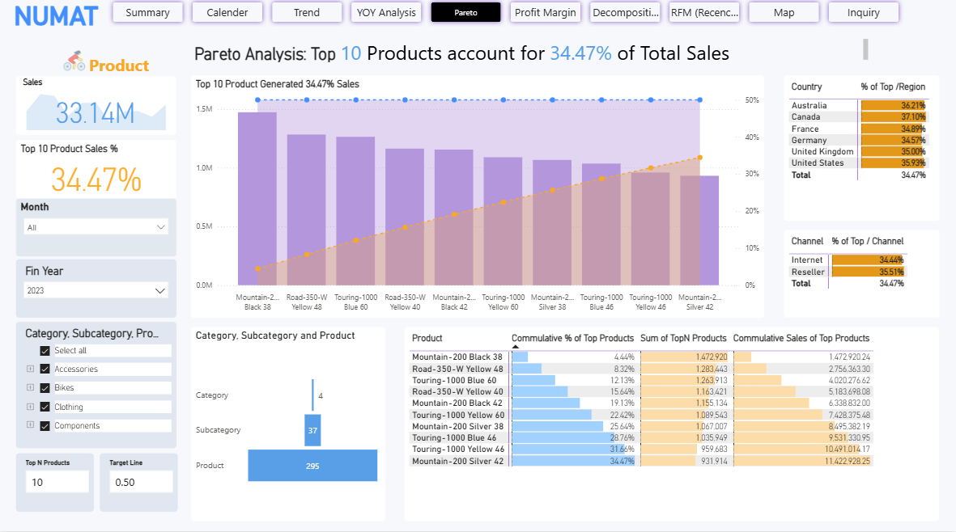
Task: Expand the Accessories category node
Action: 30,368
